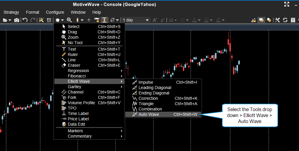
Task: Click the fullscreen icon in title bar
Action: (287, 4)
